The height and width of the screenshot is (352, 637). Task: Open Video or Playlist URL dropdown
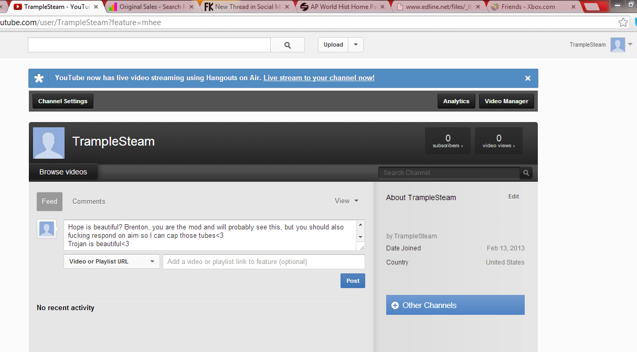click(112, 261)
